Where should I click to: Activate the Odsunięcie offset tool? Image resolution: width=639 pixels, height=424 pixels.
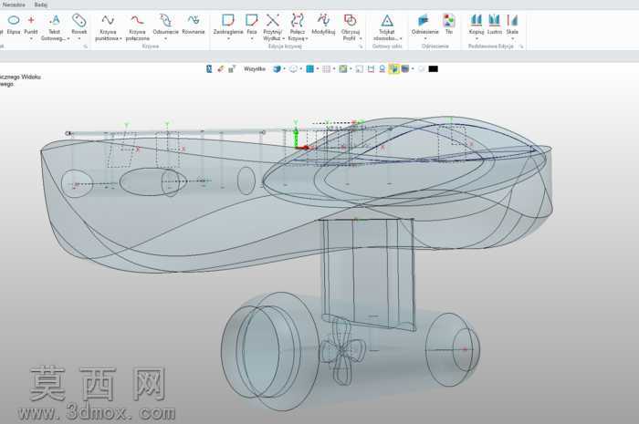[165, 24]
